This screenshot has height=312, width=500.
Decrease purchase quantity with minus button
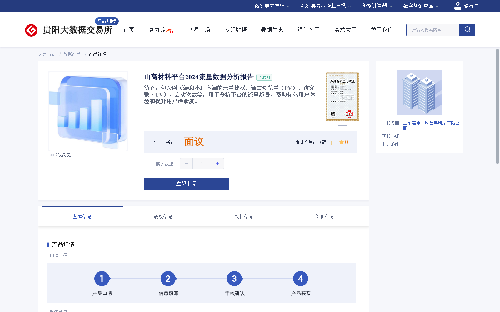point(186,164)
